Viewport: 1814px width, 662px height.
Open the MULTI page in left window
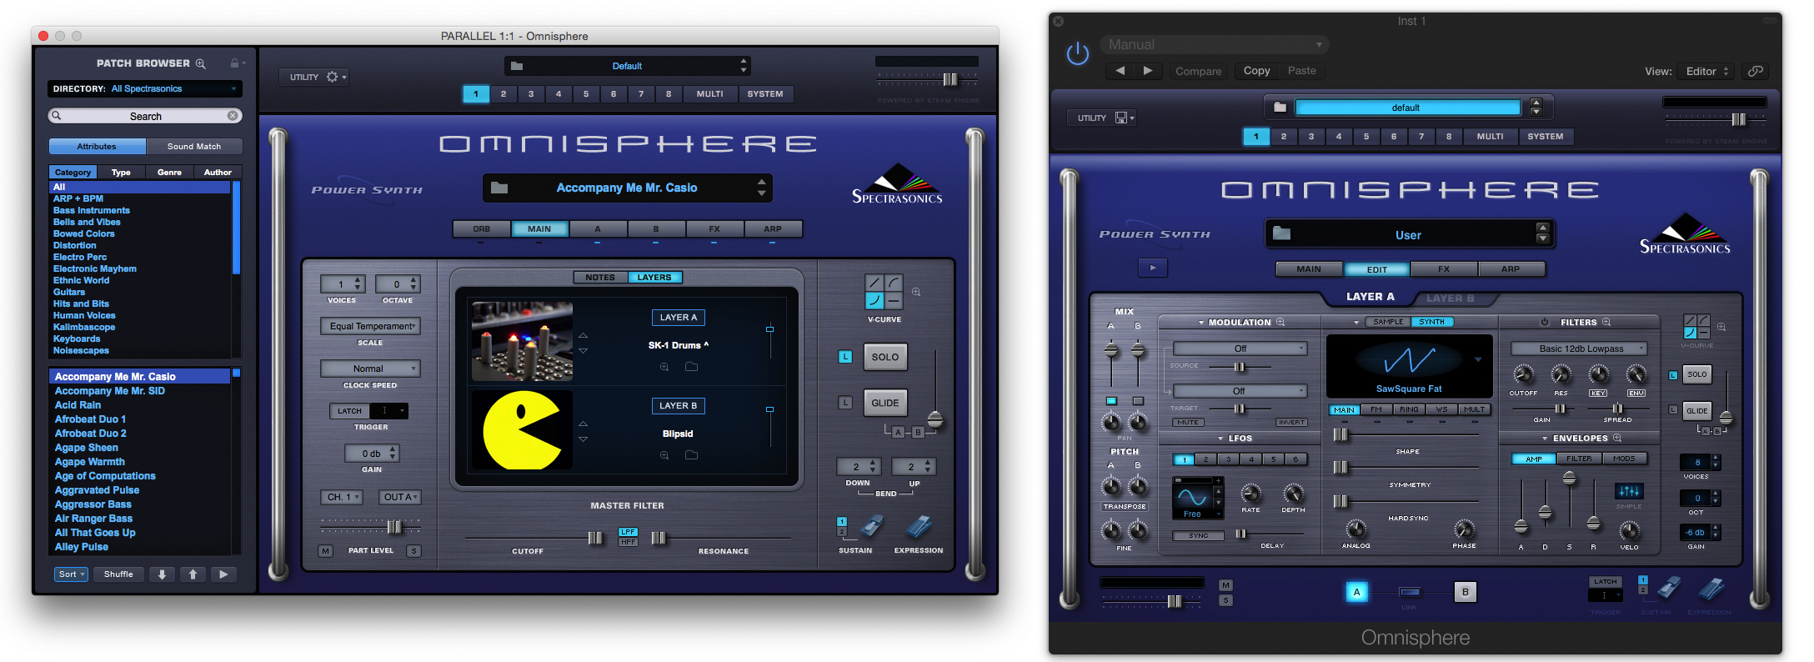(x=709, y=94)
